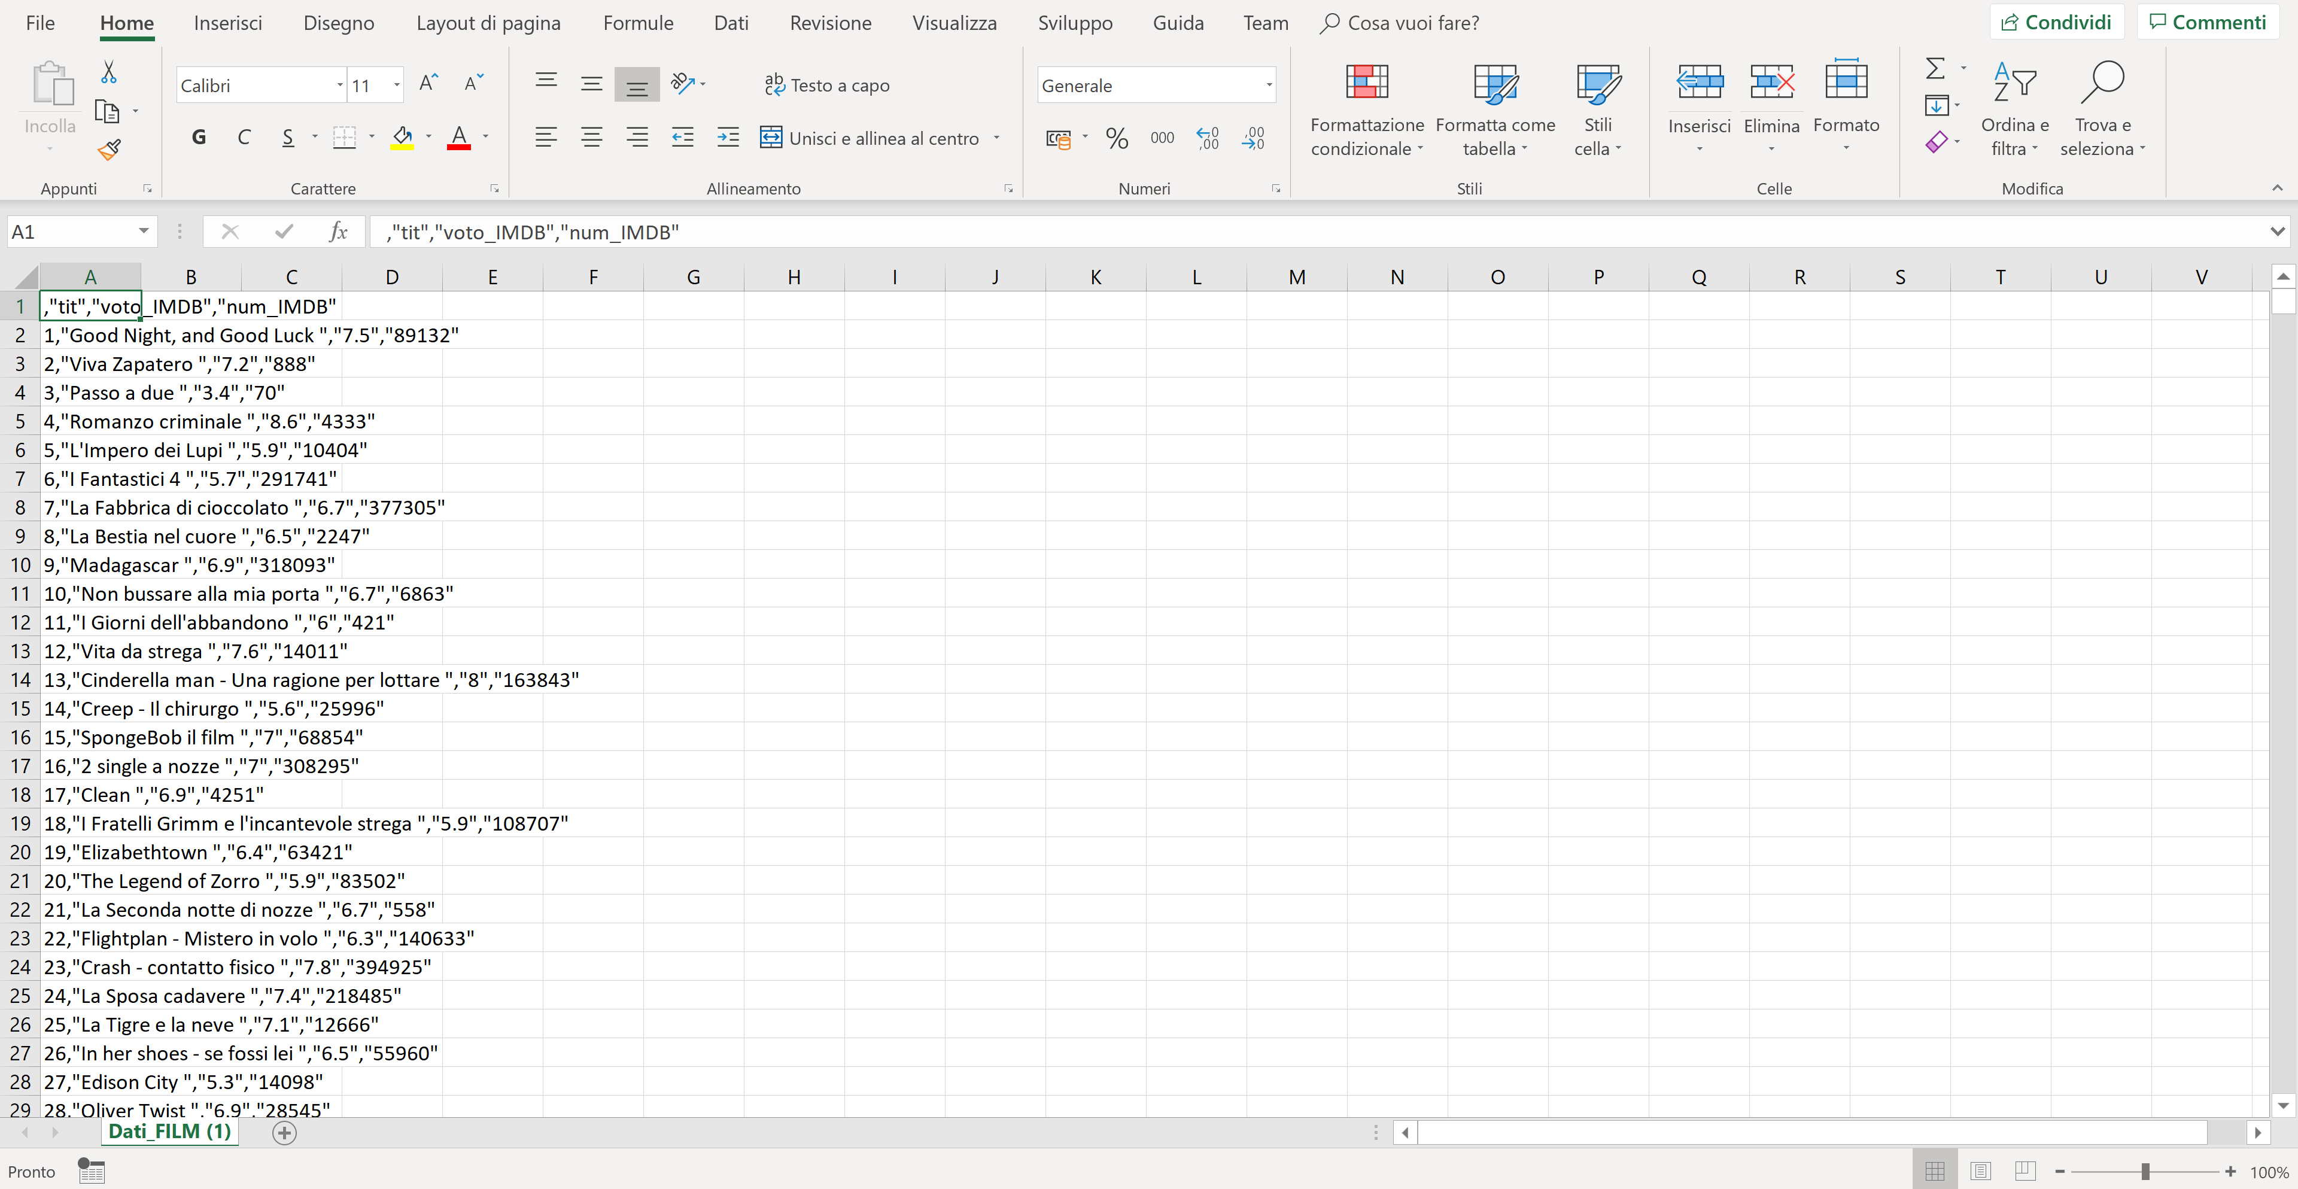Click the Fill down icon

point(1937,105)
